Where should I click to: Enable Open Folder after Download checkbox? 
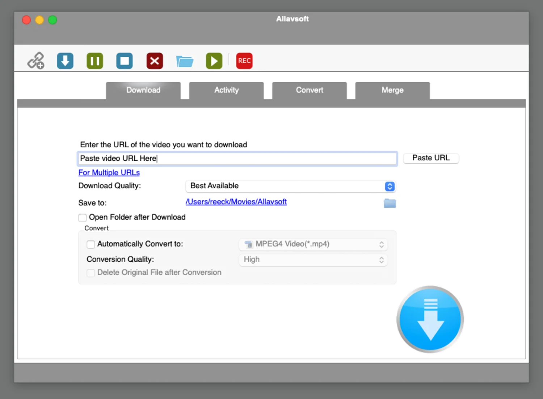pyautogui.click(x=83, y=218)
